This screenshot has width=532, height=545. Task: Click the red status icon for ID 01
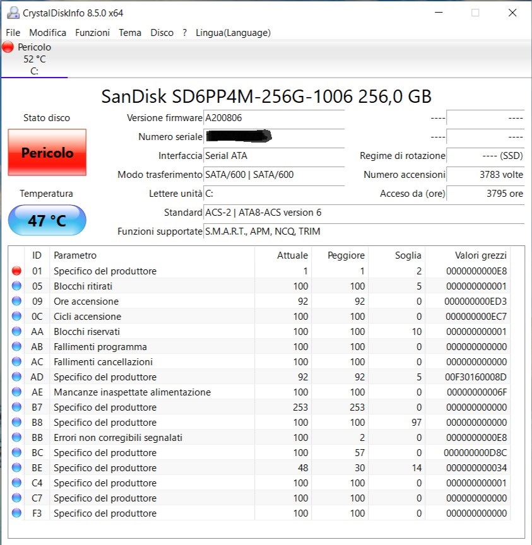pyautogui.click(x=16, y=271)
